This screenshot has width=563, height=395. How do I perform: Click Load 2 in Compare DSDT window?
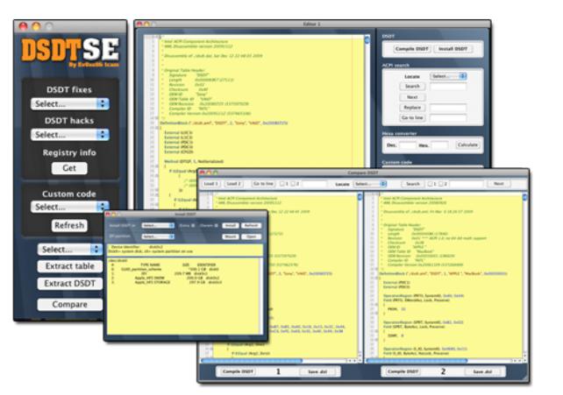[234, 184]
